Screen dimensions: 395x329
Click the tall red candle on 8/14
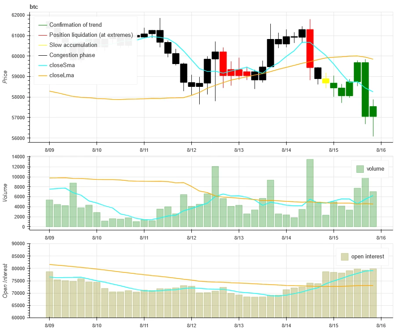[x=310, y=48]
